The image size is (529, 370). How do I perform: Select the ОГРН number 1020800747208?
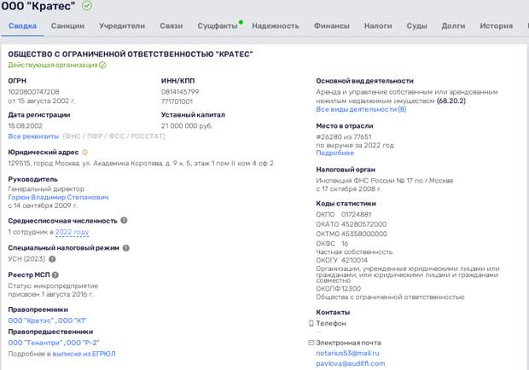click(34, 92)
